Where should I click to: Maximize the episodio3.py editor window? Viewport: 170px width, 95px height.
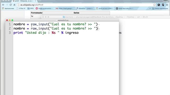tap(12, 20)
